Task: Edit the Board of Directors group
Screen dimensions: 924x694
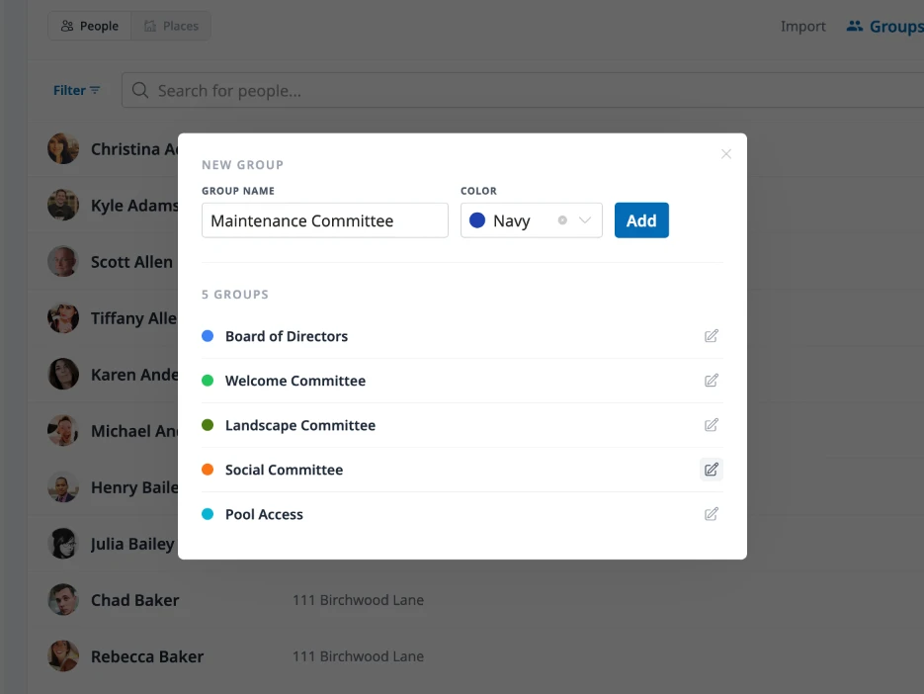Action: (711, 336)
